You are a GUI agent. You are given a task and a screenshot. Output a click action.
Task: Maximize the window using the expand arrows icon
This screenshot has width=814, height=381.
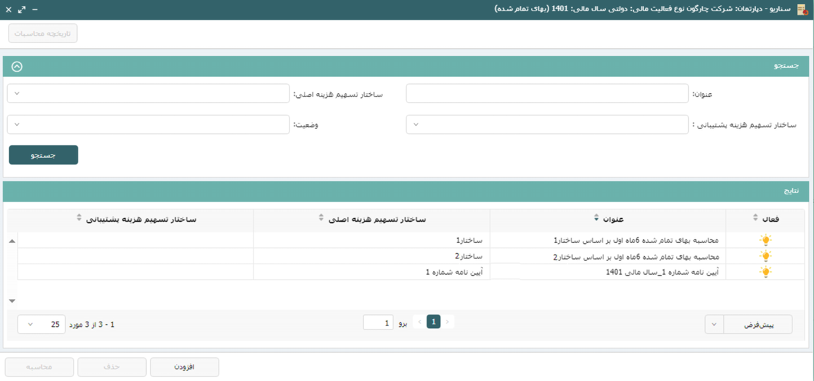tap(22, 9)
